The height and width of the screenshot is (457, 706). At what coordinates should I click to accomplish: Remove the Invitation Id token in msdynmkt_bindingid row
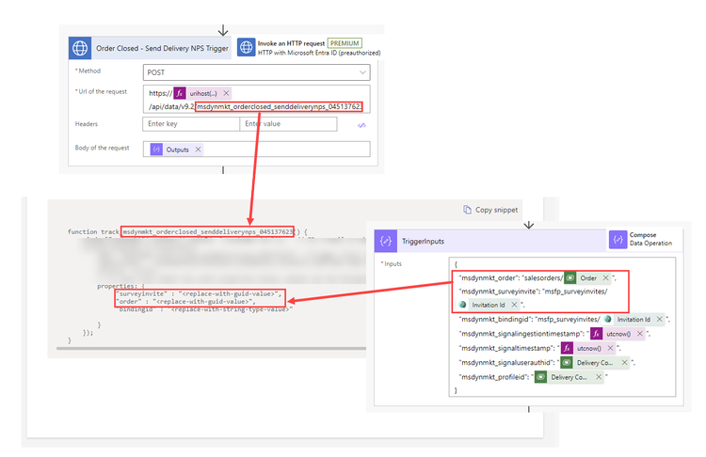click(659, 320)
